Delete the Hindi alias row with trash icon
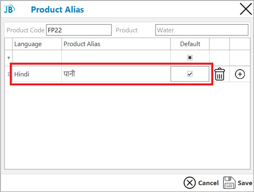 click(x=219, y=74)
